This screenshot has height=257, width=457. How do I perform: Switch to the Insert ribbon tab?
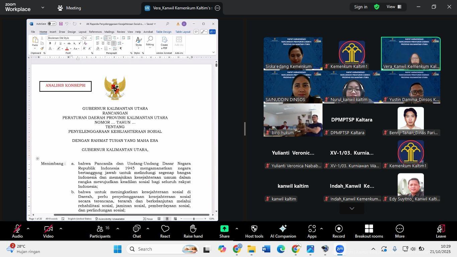[53, 32]
